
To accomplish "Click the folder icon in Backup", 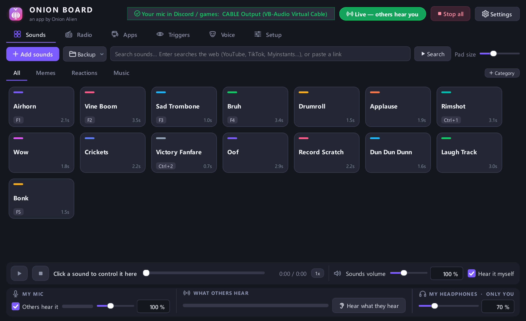I will (73, 54).
